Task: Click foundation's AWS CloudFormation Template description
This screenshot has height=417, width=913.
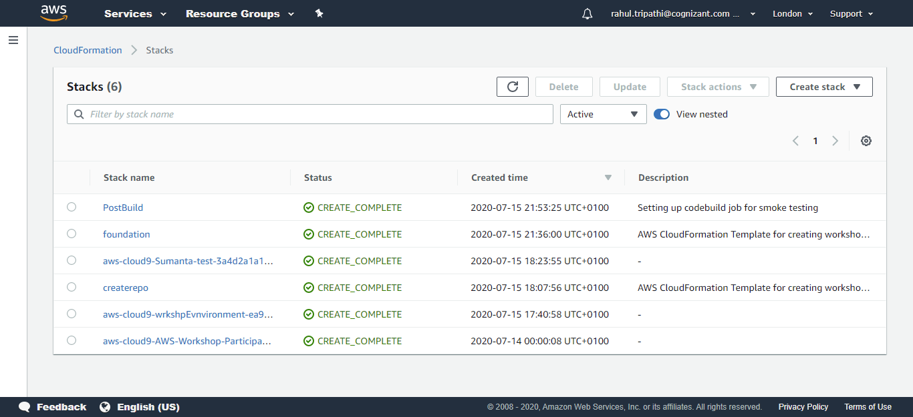Action: coord(754,234)
